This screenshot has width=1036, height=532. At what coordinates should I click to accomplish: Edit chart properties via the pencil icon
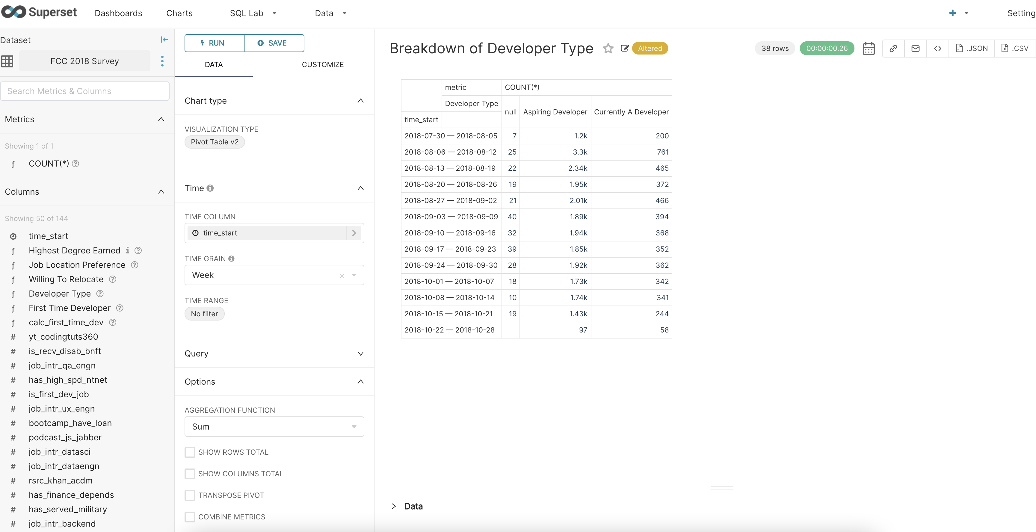pos(625,48)
